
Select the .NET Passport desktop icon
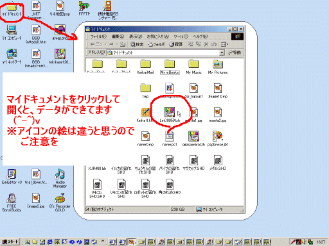pos(36,10)
